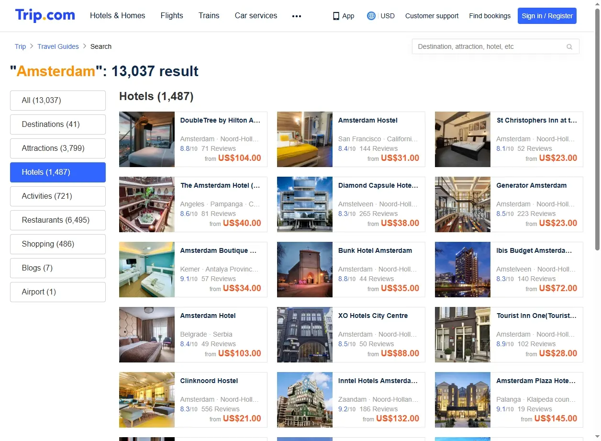Image resolution: width=601 pixels, height=441 pixels.
Task: Select Airport (1) filter
Action: click(58, 292)
